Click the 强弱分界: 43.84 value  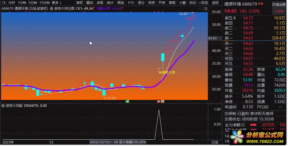coord(109,9)
